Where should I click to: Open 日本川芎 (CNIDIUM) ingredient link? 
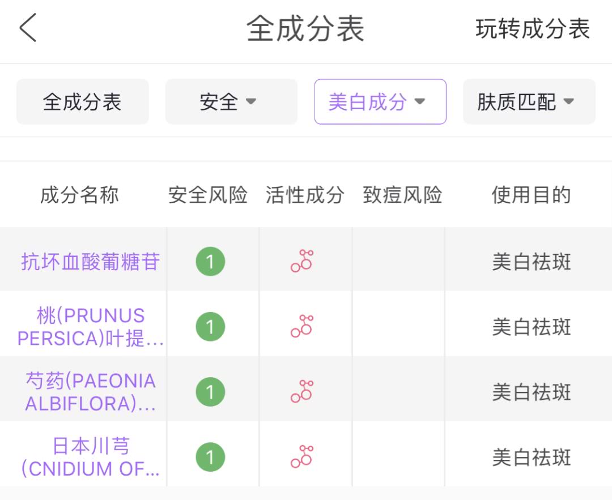tap(91, 457)
